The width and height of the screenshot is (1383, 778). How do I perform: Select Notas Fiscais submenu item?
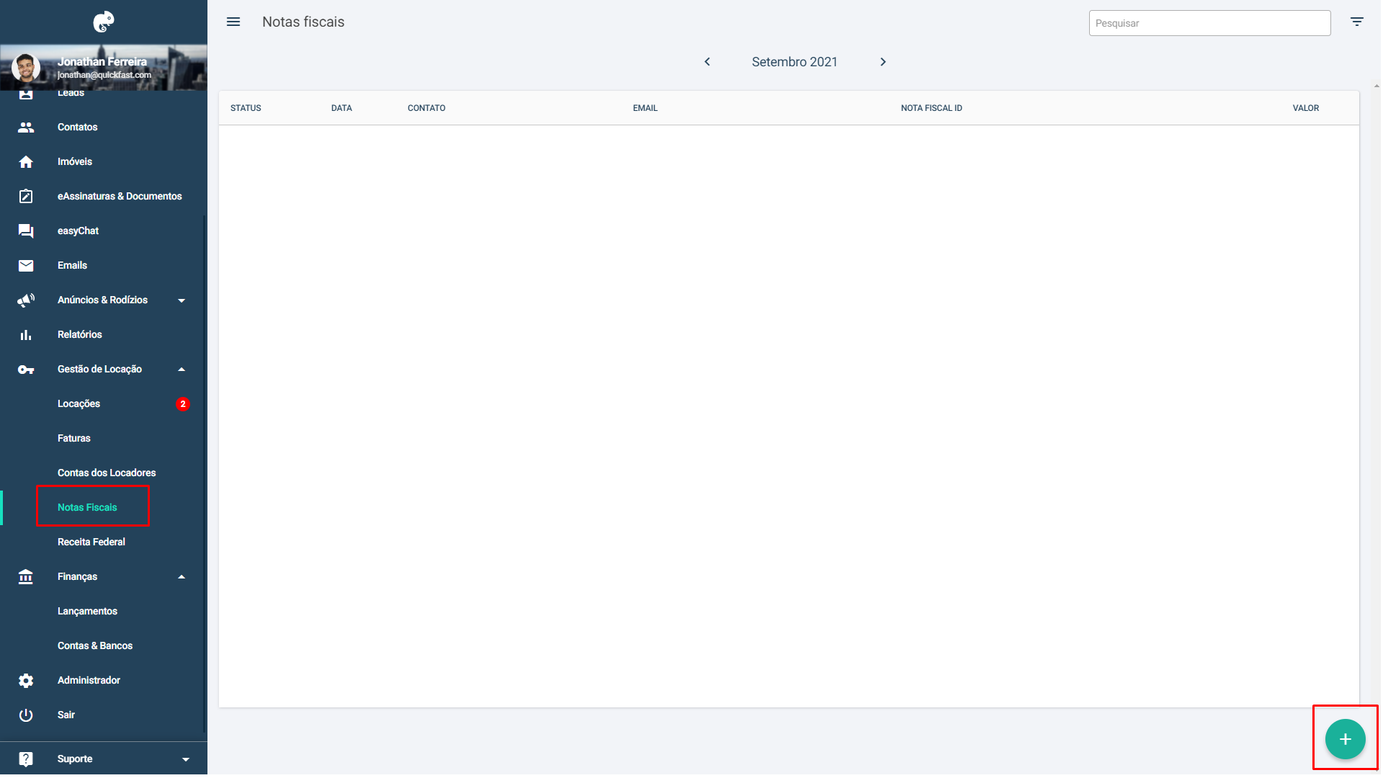(x=87, y=508)
